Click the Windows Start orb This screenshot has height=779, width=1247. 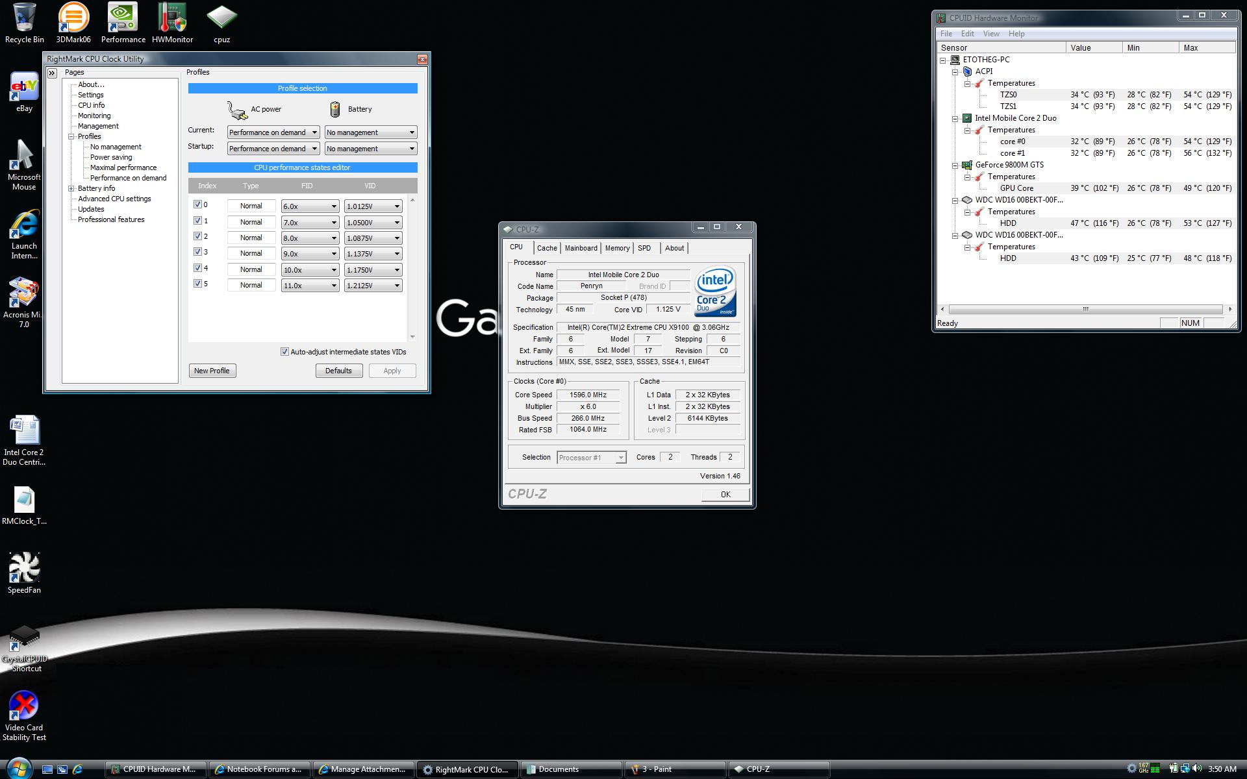coord(18,769)
